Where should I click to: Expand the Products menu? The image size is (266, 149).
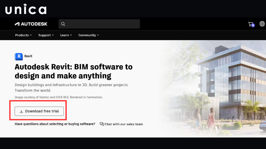[x=23, y=35]
